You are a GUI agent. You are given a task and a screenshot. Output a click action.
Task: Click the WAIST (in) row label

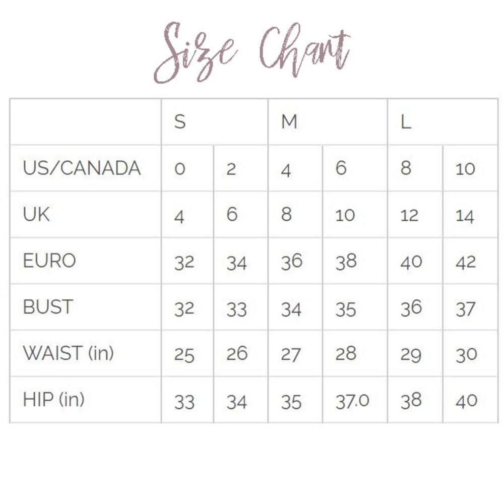click(68, 354)
